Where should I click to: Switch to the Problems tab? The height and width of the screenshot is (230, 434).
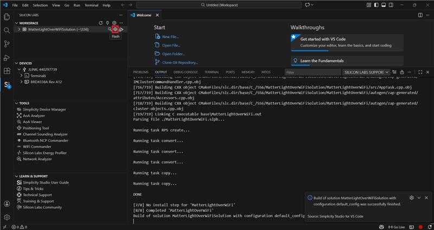tap(141, 72)
